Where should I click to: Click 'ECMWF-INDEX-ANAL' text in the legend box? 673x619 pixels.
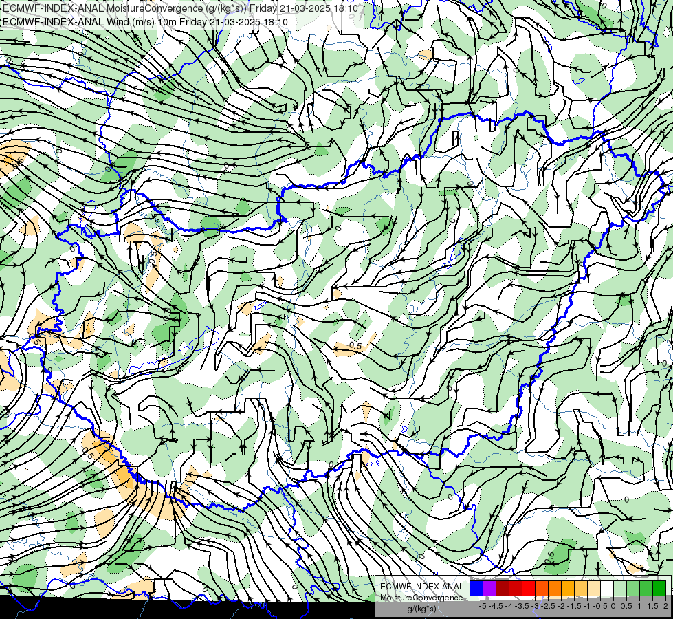point(422,587)
